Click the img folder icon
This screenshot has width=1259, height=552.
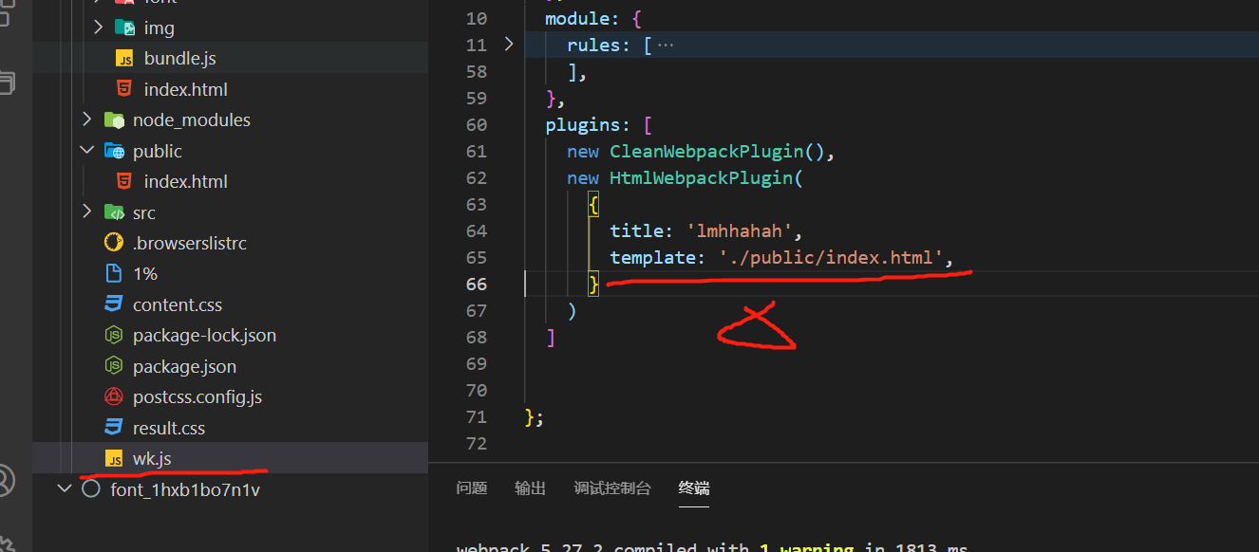(x=124, y=28)
